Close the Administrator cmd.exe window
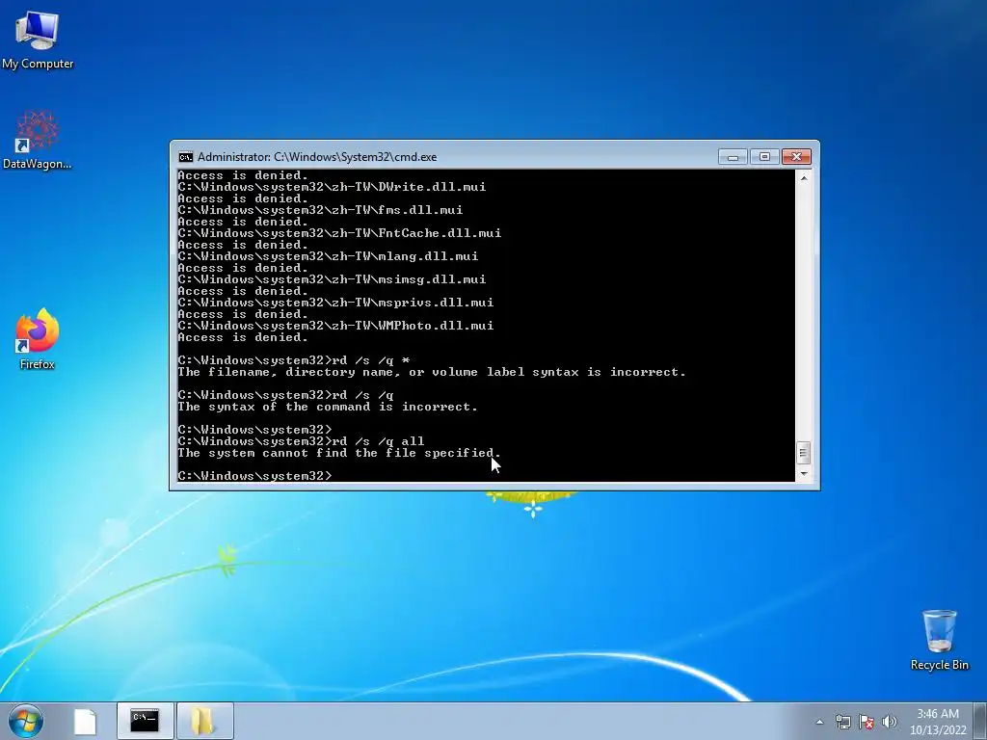 [x=796, y=157]
